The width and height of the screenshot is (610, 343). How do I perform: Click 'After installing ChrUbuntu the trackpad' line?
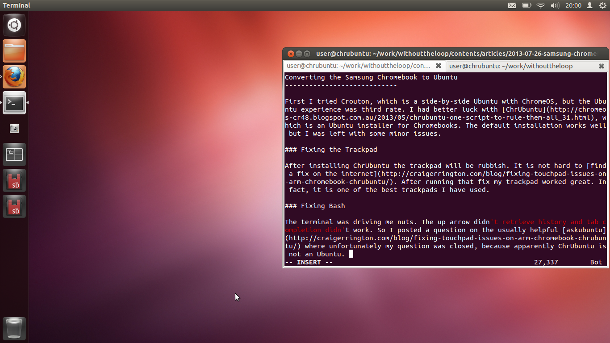click(446, 165)
